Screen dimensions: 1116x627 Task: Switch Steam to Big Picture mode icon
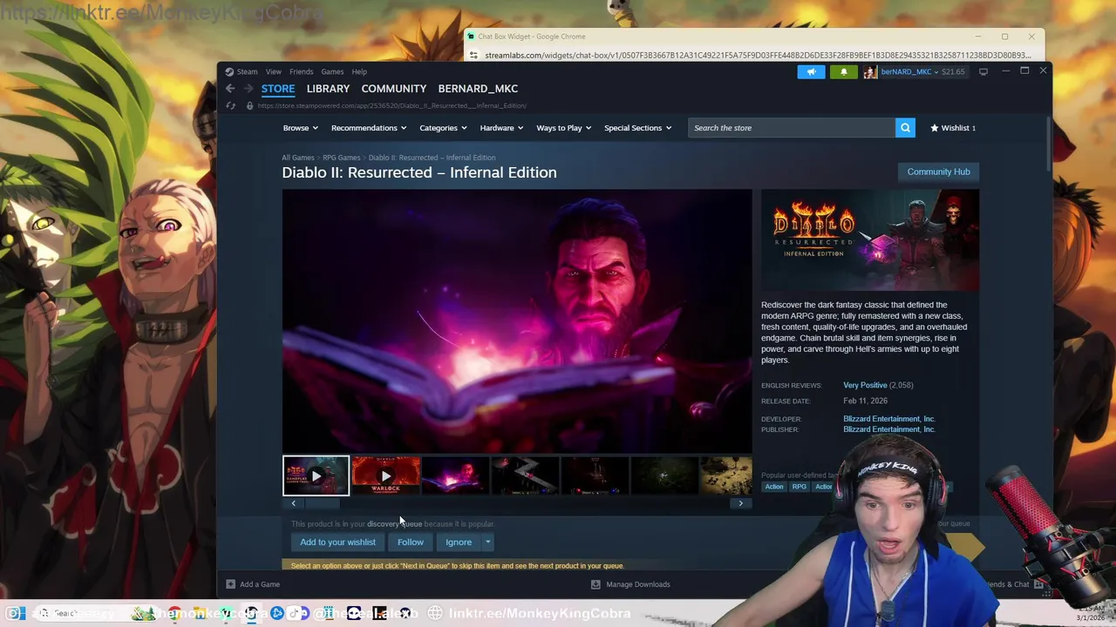(x=983, y=71)
